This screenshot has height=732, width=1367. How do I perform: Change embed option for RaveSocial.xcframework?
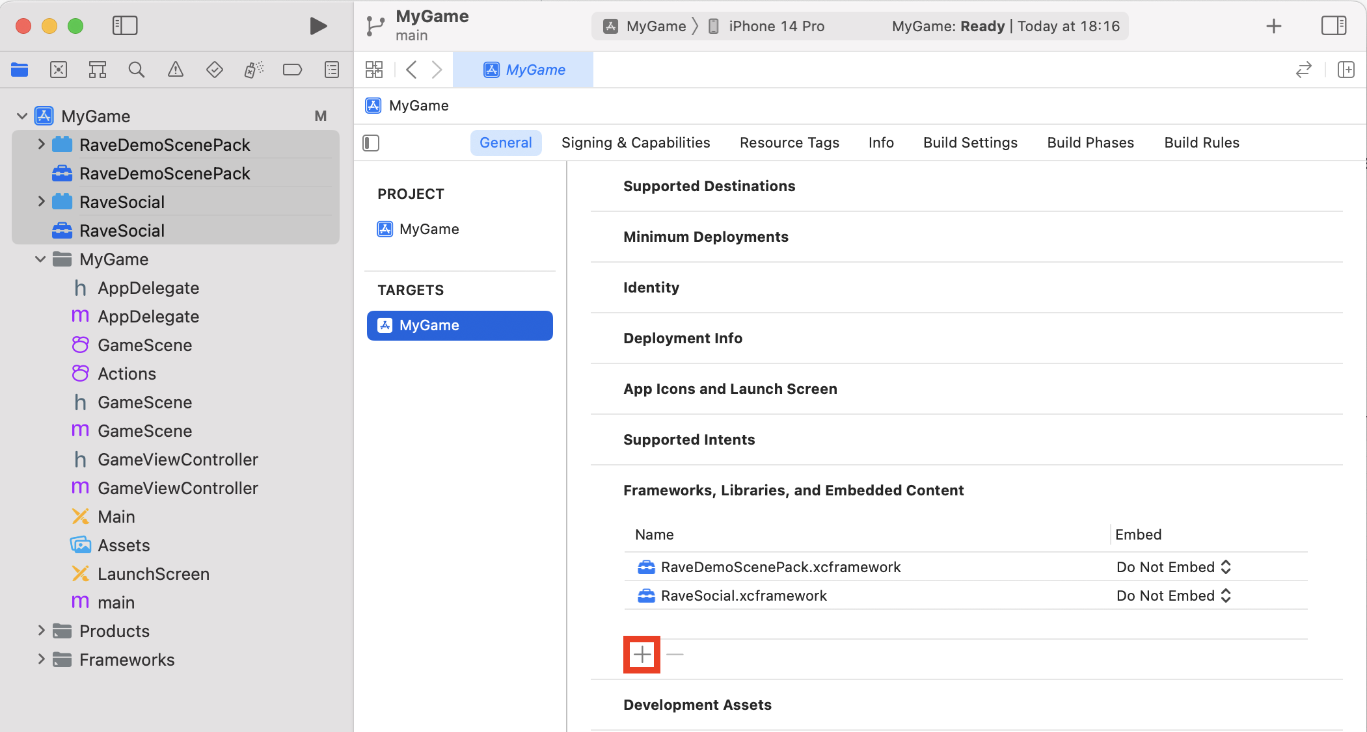1174,595
